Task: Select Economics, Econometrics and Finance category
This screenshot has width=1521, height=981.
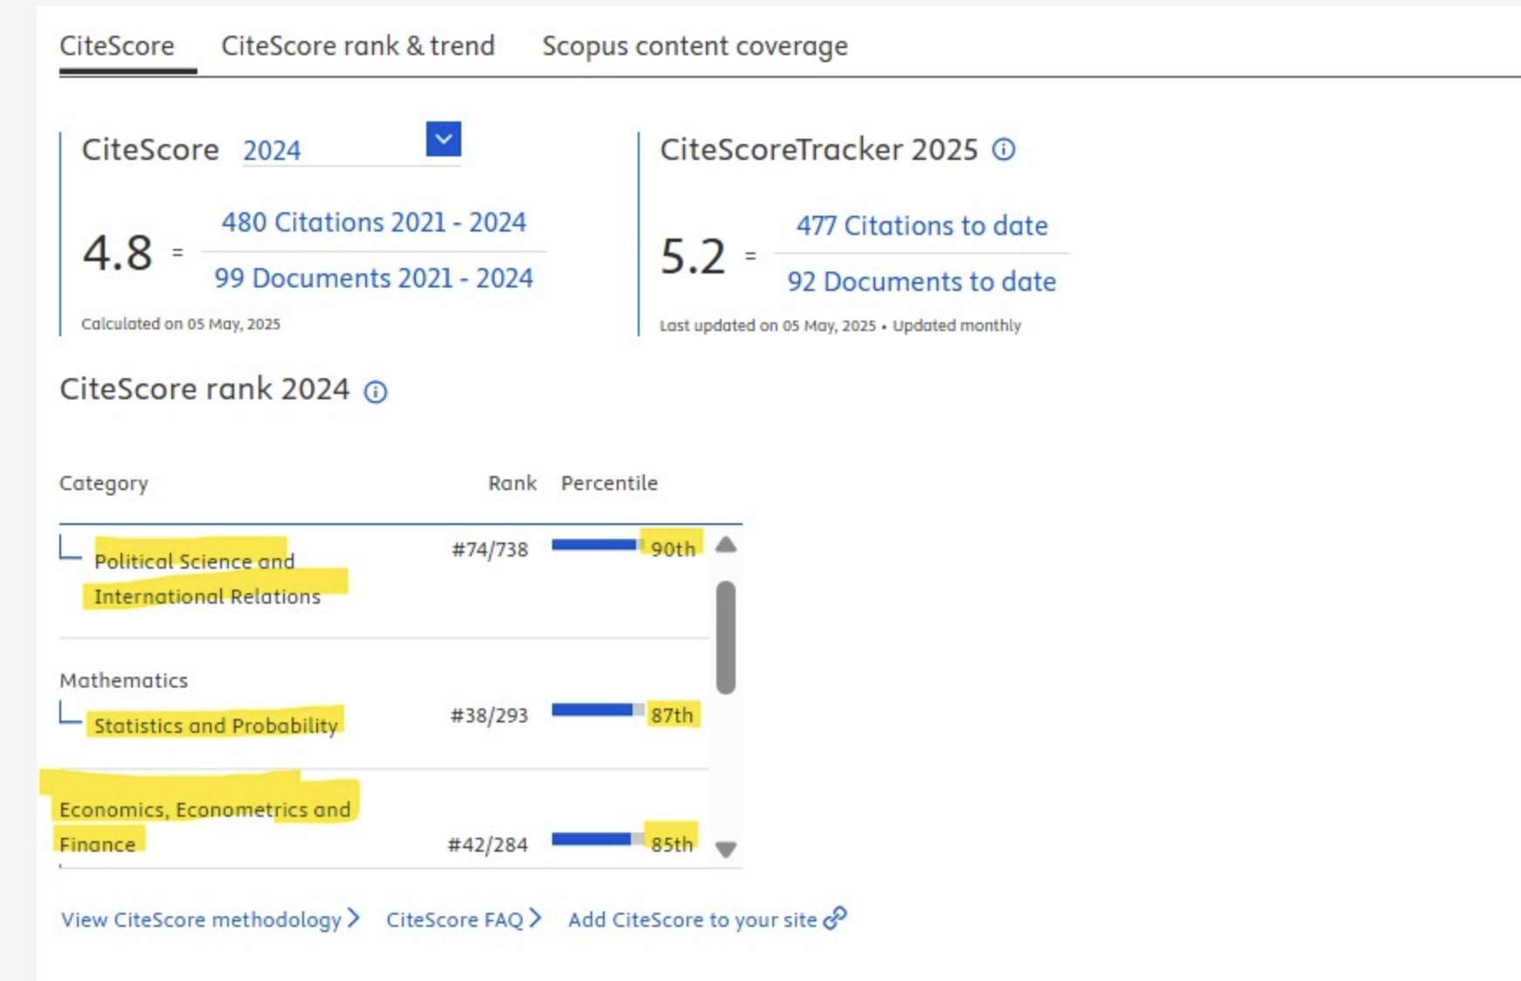Action: pos(204,826)
